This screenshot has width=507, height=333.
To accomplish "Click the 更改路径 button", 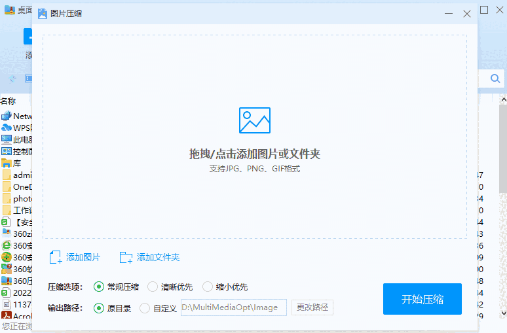I will pyautogui.click(x=312, y=307).
